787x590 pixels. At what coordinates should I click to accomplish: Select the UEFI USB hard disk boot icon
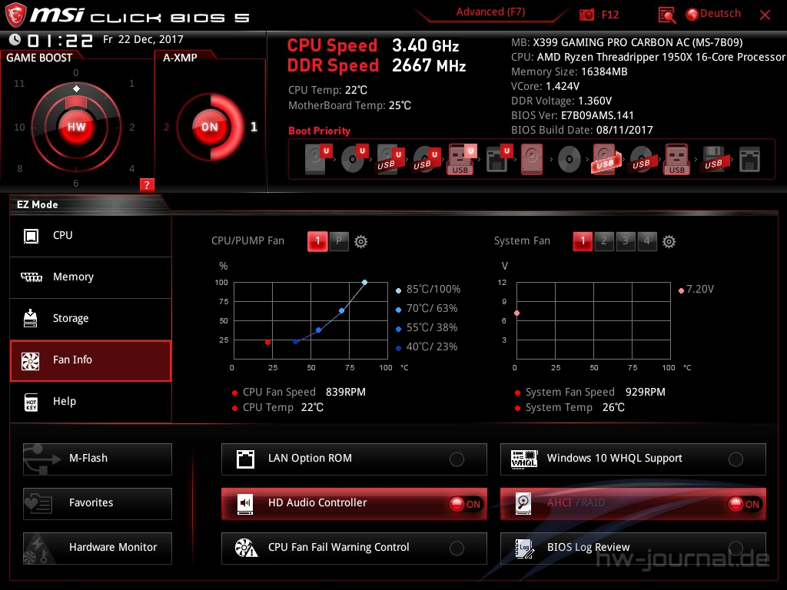(x=390, y=159)
